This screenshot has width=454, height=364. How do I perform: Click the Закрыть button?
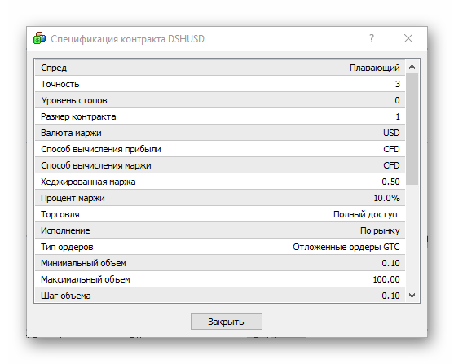[x=227, y=321]
